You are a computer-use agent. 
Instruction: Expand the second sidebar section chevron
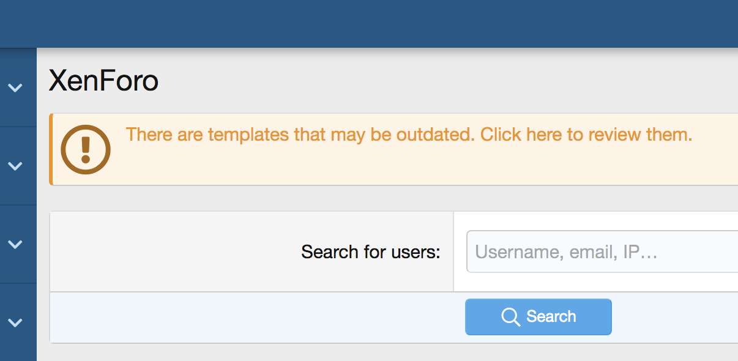[x=15, y=166]
